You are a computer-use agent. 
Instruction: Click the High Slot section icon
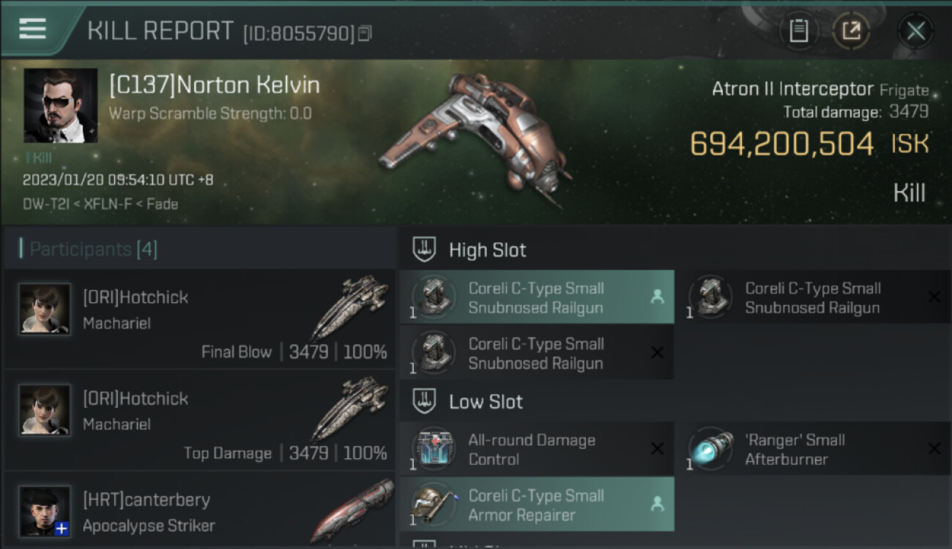click(x=425, y=250)
